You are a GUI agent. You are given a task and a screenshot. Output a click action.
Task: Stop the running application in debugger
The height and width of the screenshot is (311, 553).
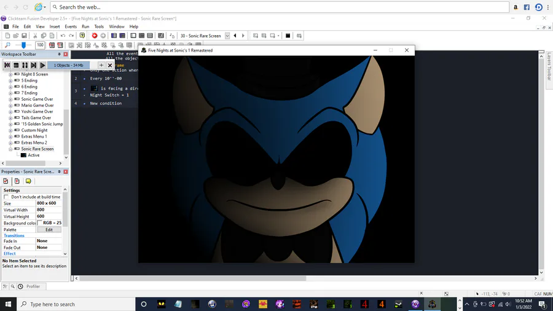coord(16,65)
